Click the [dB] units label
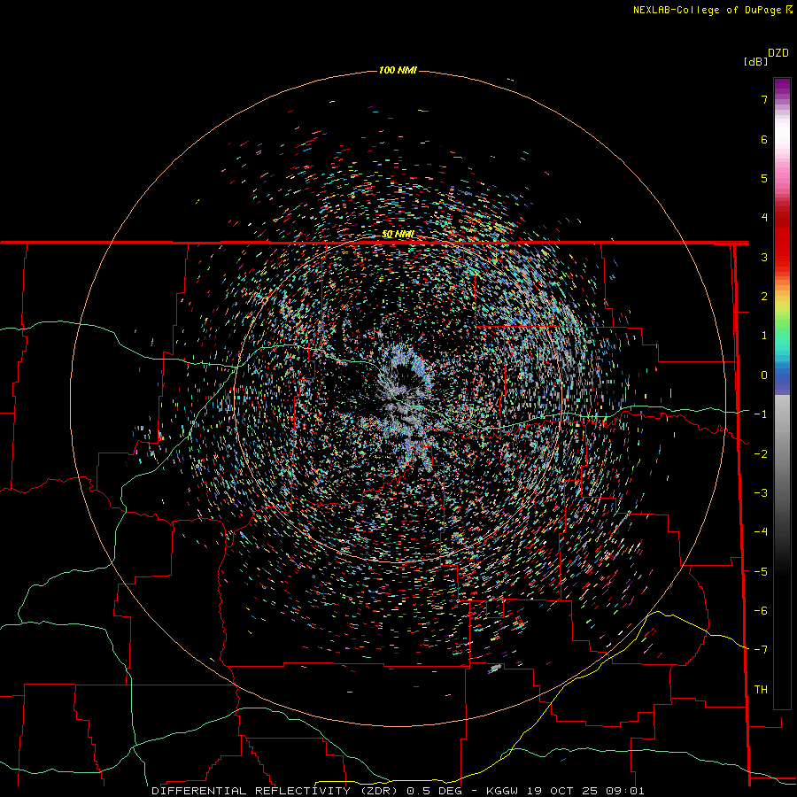The image size is (797, 797). 756,61
